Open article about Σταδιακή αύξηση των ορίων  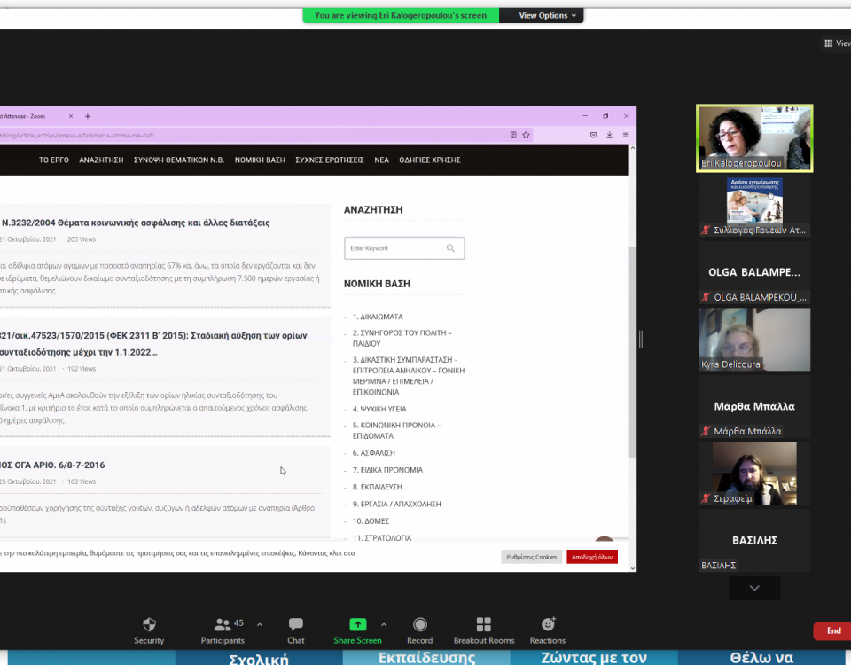click(x=153, y=344)
